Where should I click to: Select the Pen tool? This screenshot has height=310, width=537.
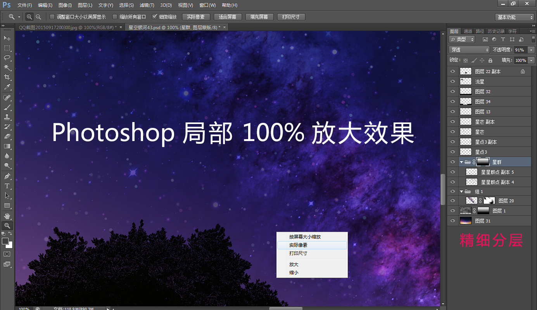pyautogui.click(x=7, y=176)
